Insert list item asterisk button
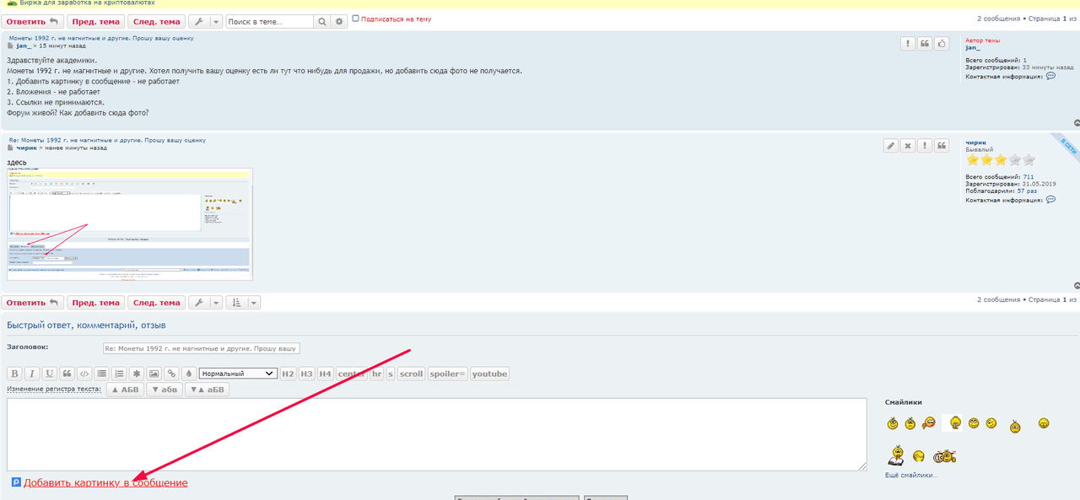1080x500 pixels. [136, 374]
